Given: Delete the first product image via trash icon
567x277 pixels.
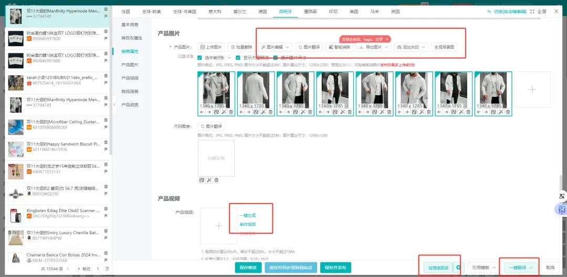Looking at the screenshot, I should coord(230,112).
